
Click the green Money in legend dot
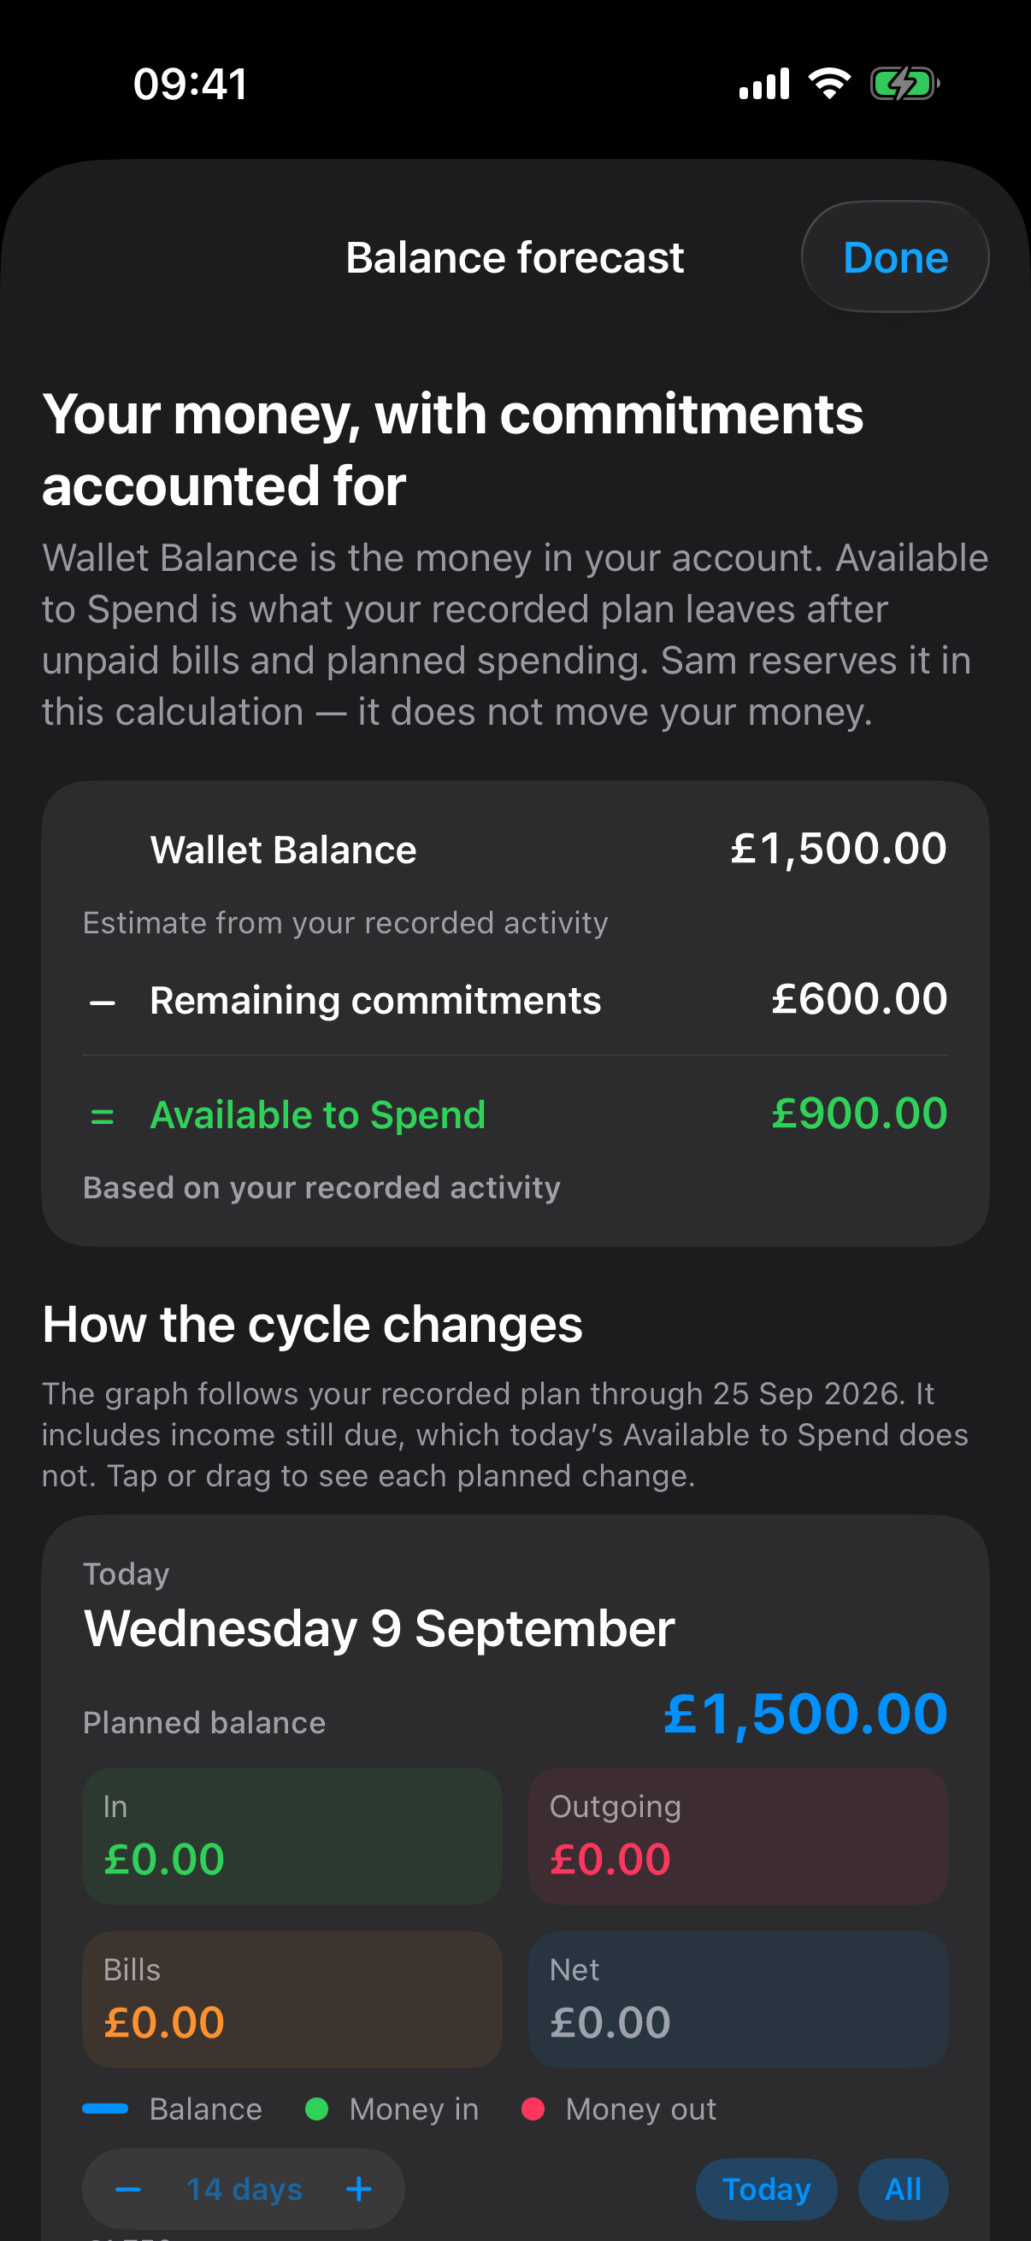tap(316, 2109)
